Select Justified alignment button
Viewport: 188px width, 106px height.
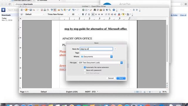click(102, 14)
